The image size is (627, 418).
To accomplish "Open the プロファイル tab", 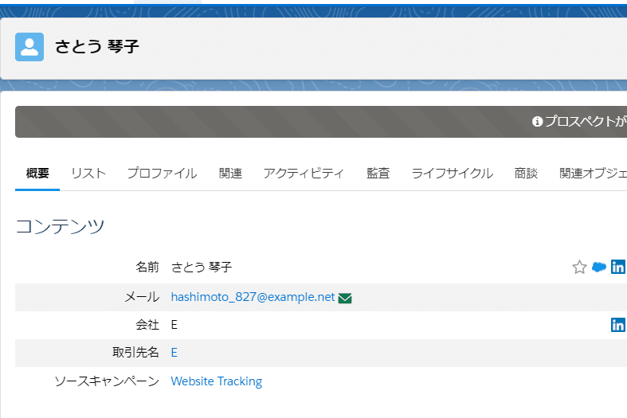I will pyautogui.click(x=162, y=174).
